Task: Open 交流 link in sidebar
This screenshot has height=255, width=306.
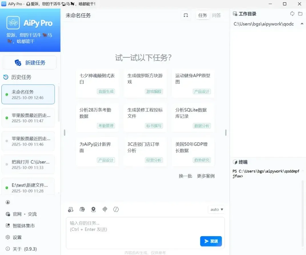Action: coord(32,214)
